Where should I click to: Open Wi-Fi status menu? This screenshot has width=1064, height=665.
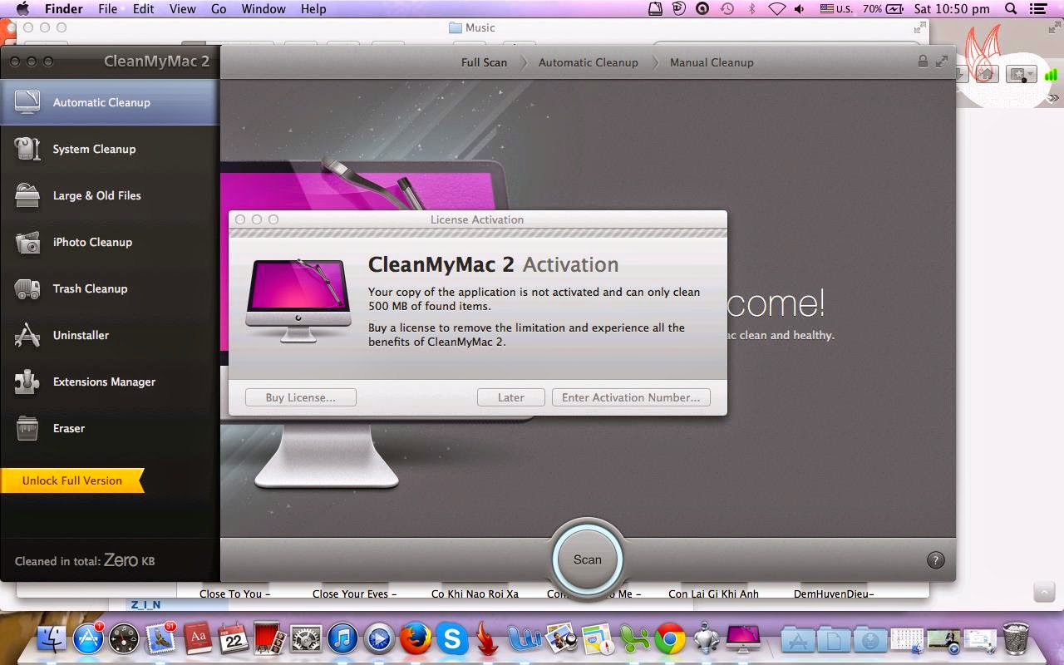(777, 9)
